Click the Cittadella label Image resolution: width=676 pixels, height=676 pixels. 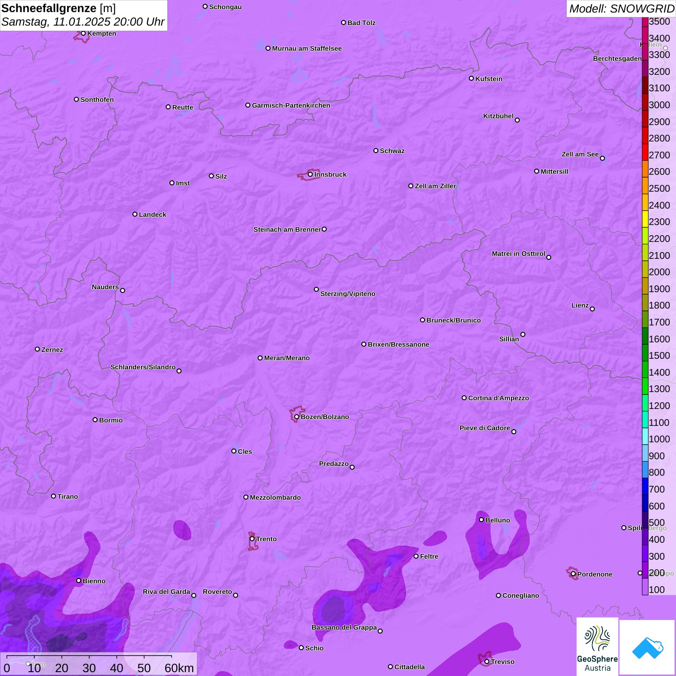tap(409, 667)
